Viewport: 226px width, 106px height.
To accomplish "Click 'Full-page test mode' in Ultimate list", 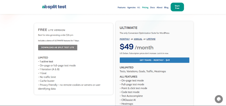I will click(x=132, y=84).
